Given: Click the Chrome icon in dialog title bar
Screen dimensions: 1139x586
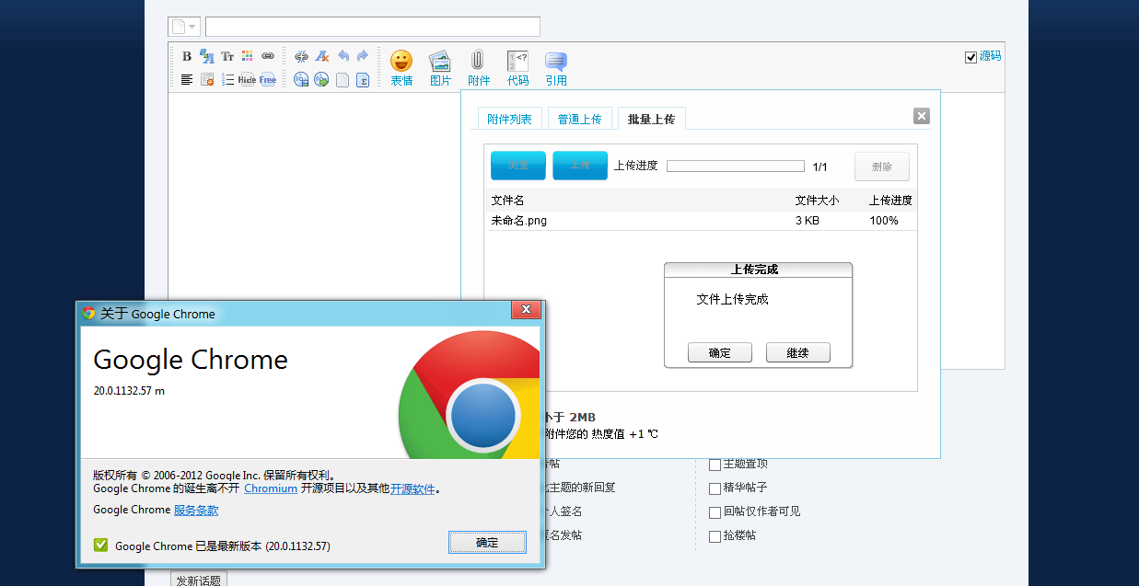Looking at the screenshot, I should point(88,313).
